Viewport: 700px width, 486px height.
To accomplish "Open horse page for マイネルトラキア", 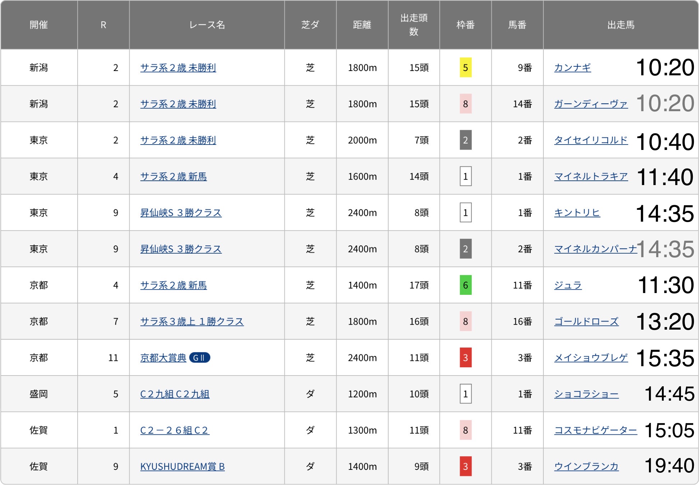I will coord(590,176).
